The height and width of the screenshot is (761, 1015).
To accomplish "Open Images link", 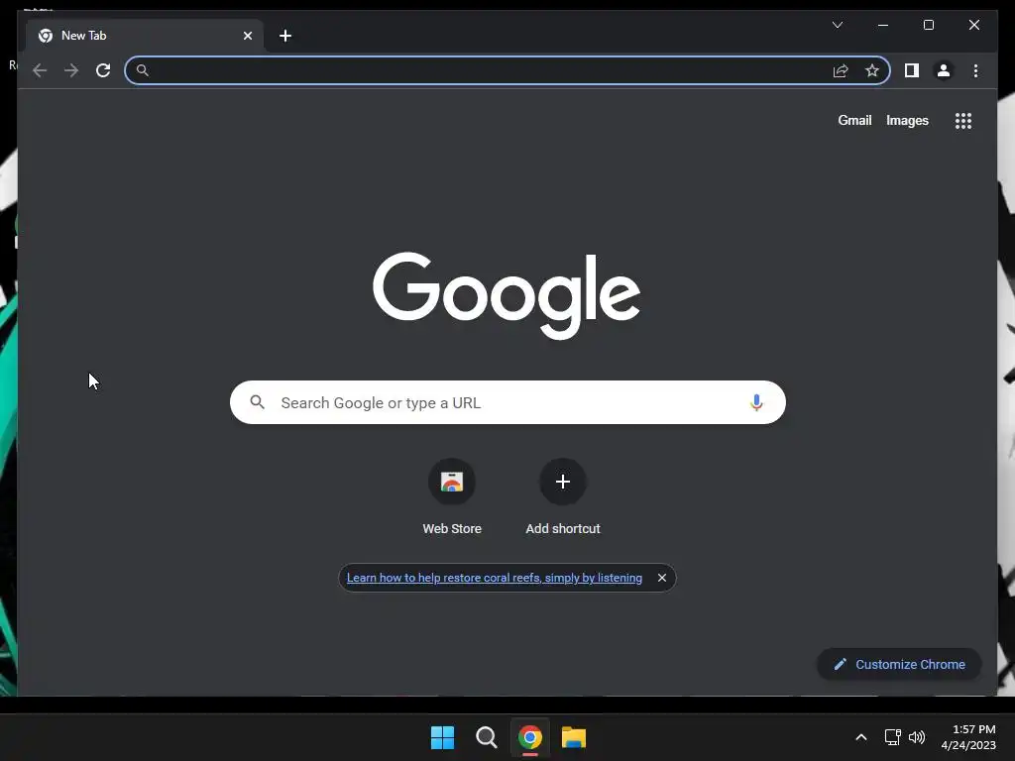I will click(907, 120).
